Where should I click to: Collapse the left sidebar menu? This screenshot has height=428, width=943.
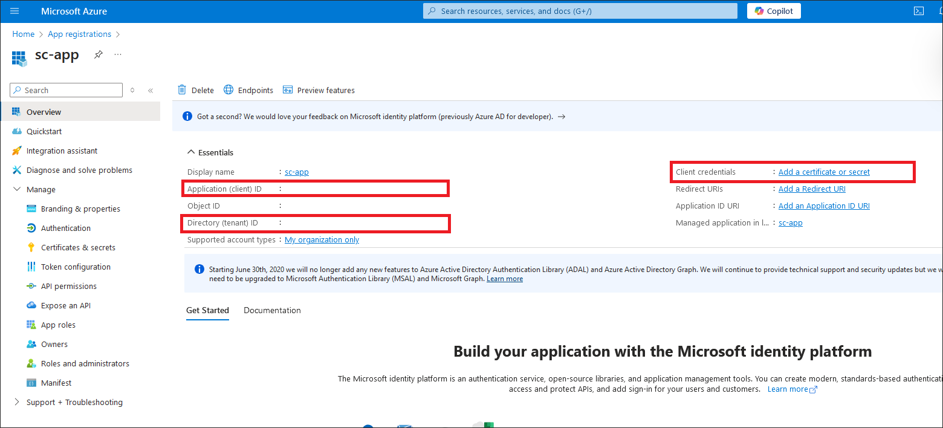tap(151, 91)
